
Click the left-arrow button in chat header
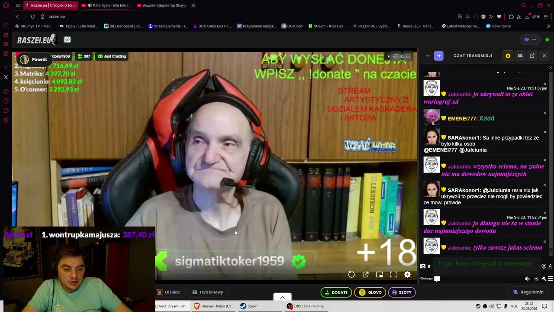coord(428,56)
